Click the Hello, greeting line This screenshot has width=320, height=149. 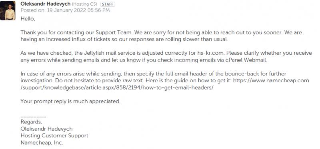28,19
